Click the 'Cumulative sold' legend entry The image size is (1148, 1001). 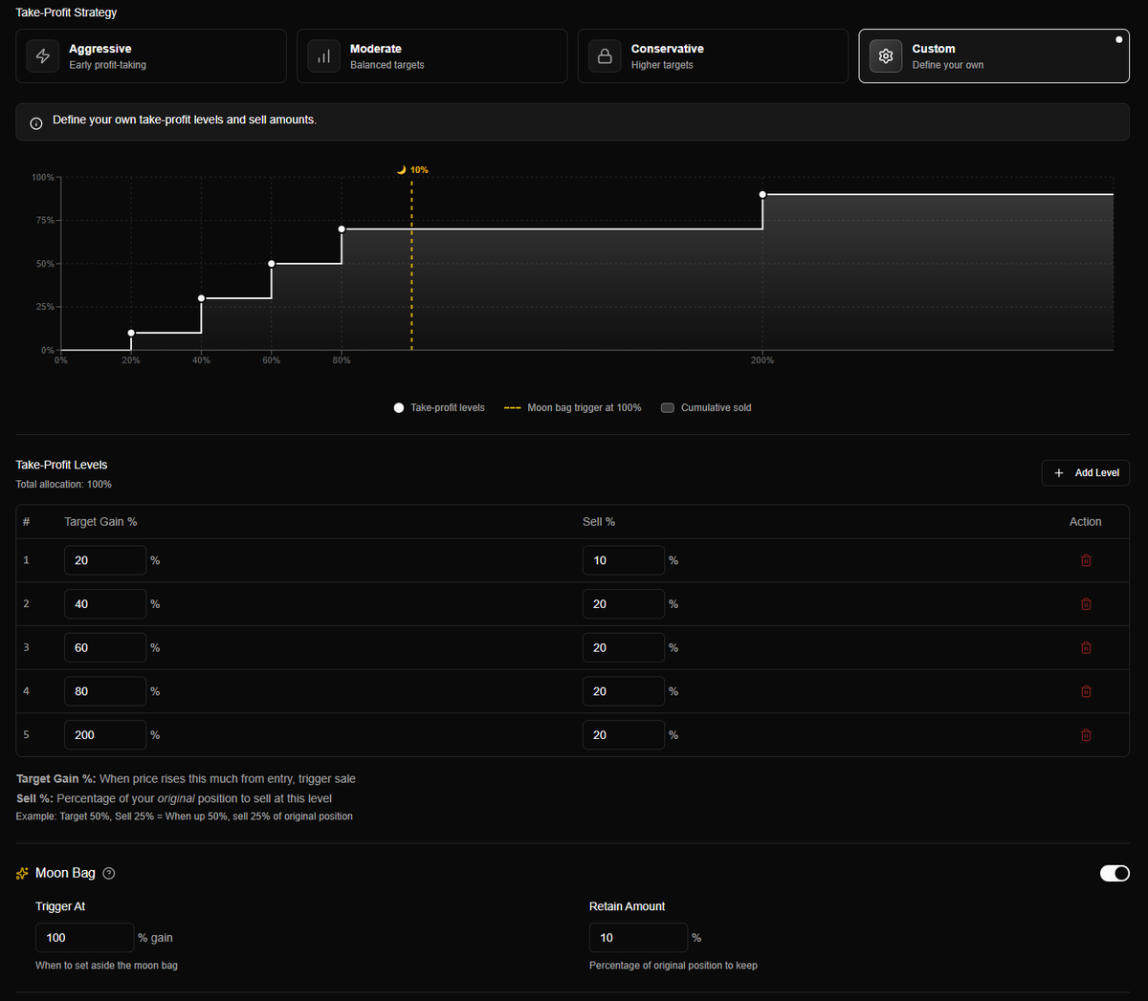[707, 407]
